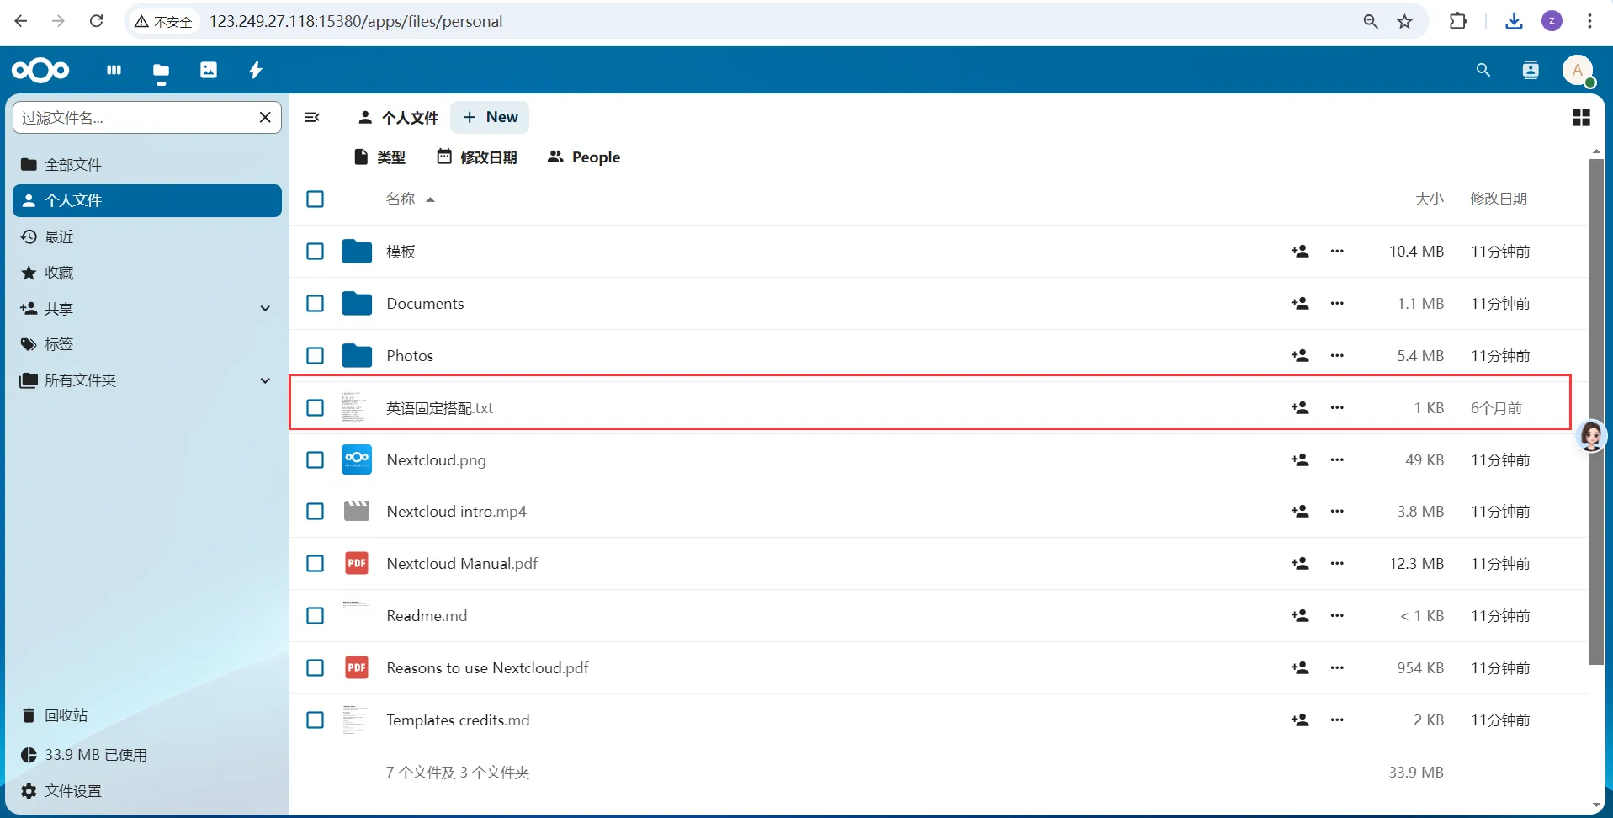Click the file list vertical scrollbar

tap(1596, 412)
